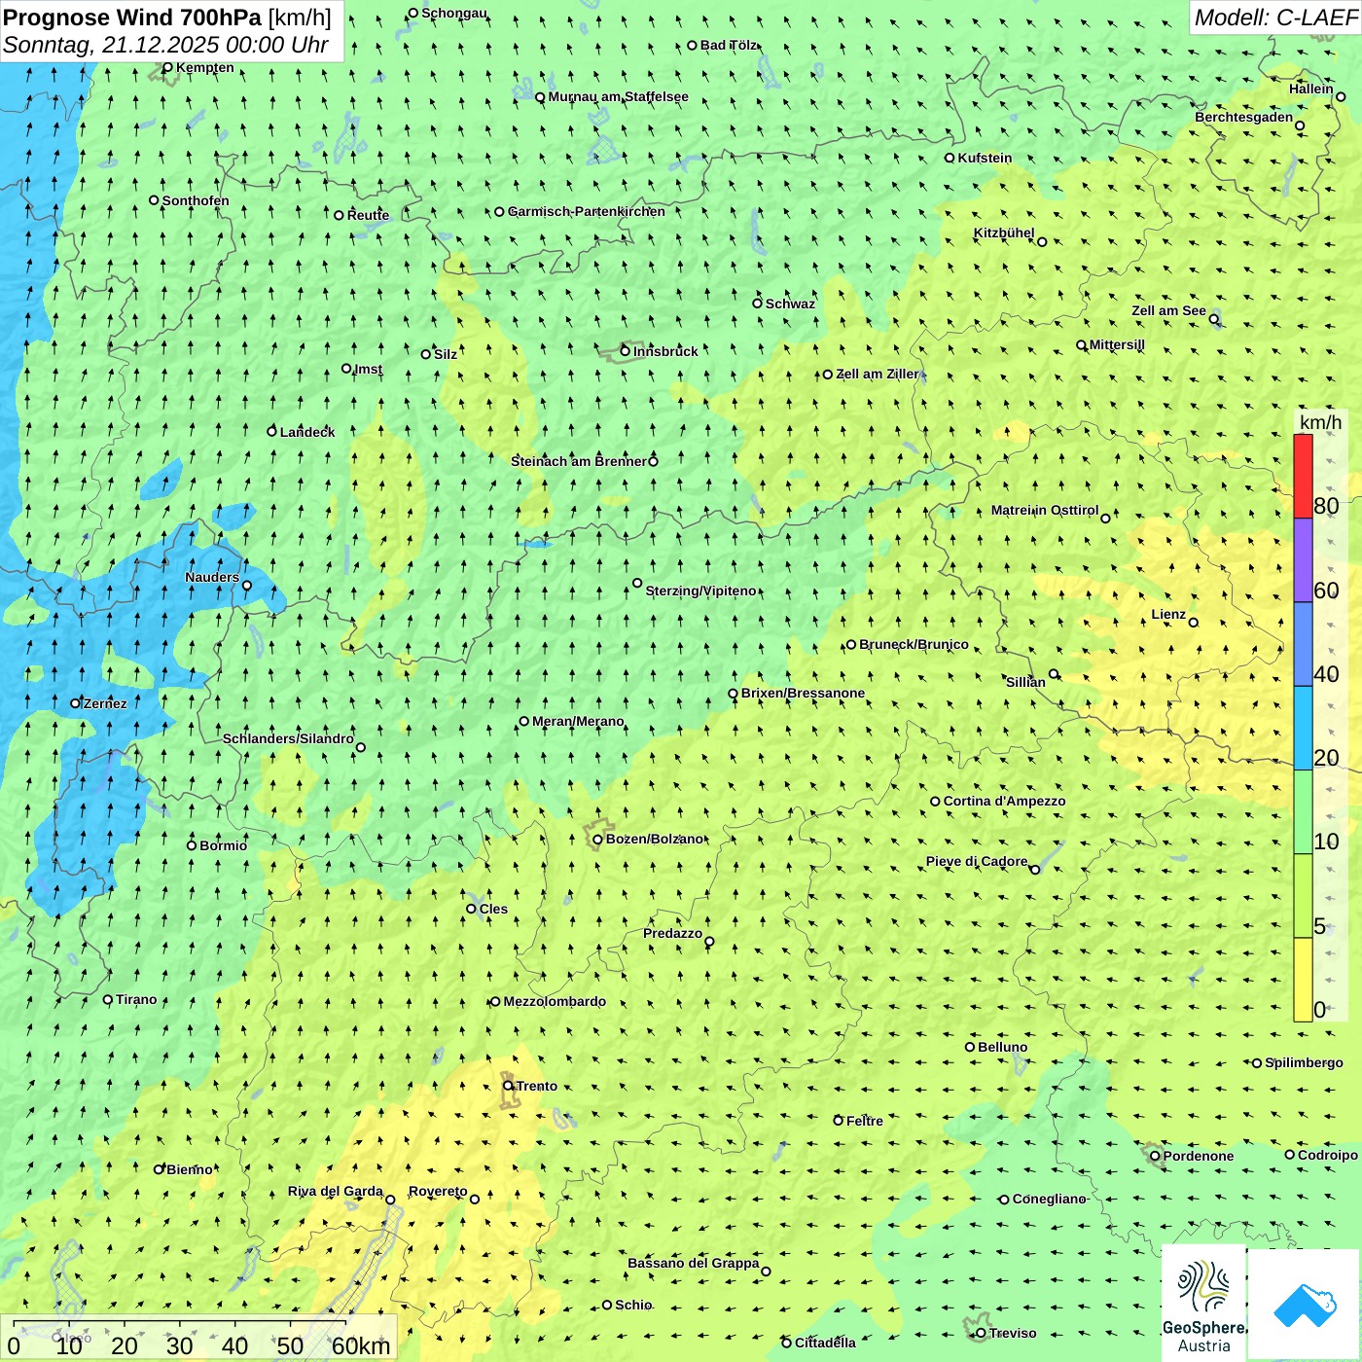Click the Trento city marker

[x=508, y=1086]
